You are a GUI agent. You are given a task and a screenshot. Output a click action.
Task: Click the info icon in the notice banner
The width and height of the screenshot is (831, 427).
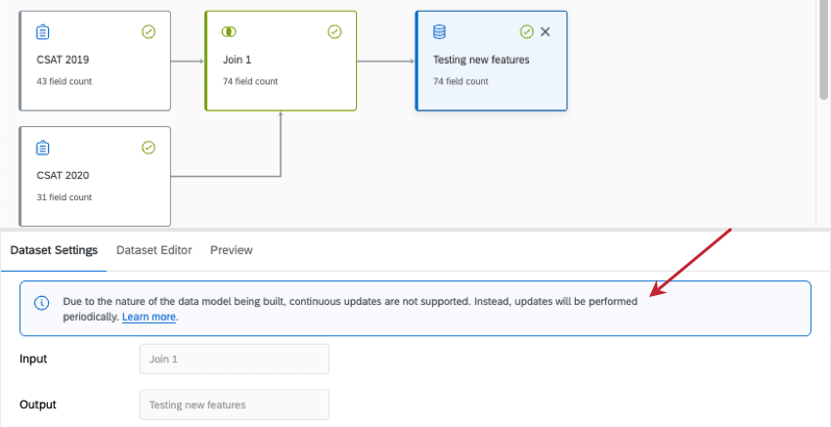[42, 302]
